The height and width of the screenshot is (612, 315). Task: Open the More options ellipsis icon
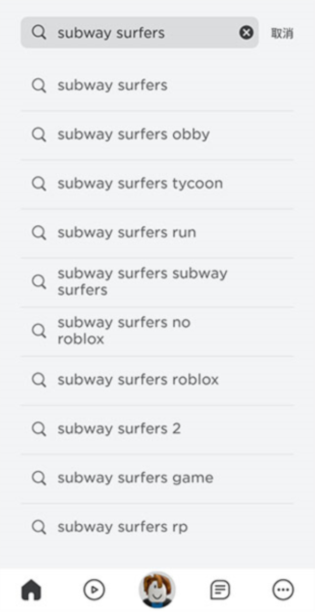[x=283, y=590]
